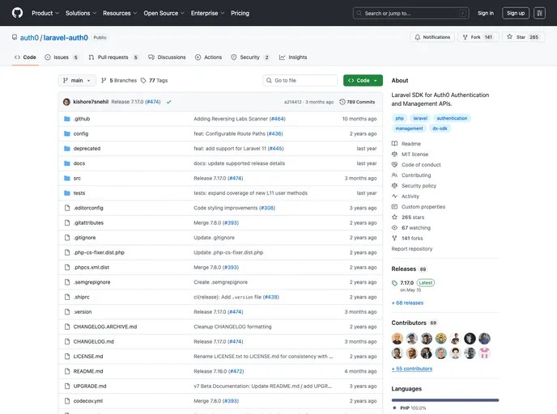Open the UPGRADE.md file
Image resolution: width=557 pixels, height=414 pixels.
click(x=90, y=387)
